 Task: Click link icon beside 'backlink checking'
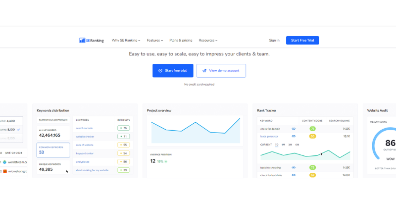(294, 167)
